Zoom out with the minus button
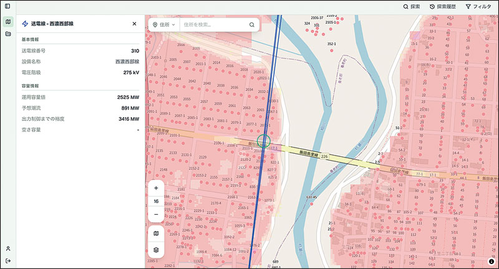Image resolution: width=499 pixels, height=269 pixels. (156, 214)
